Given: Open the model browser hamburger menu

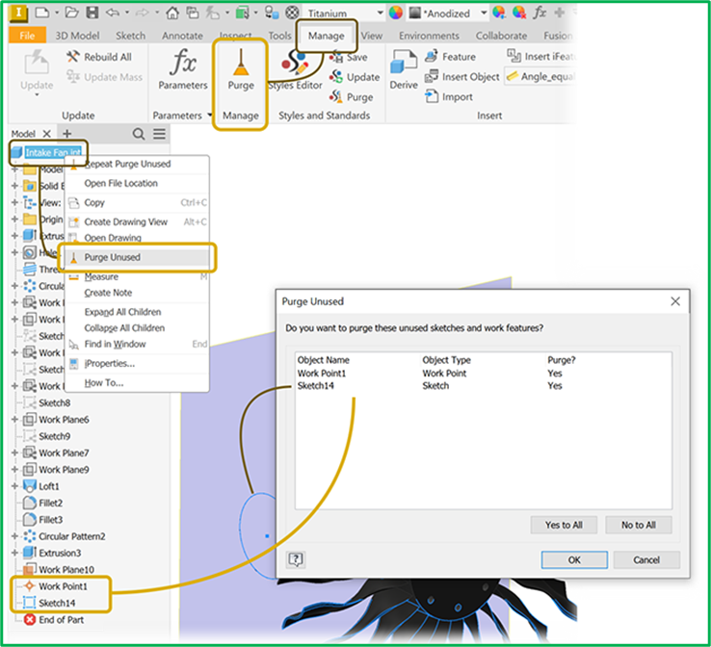Looking at the screenshot, I should 159,134.
